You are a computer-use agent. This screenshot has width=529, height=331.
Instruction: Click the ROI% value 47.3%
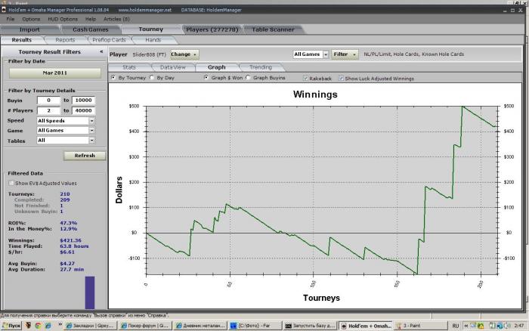tap(69, 223)
